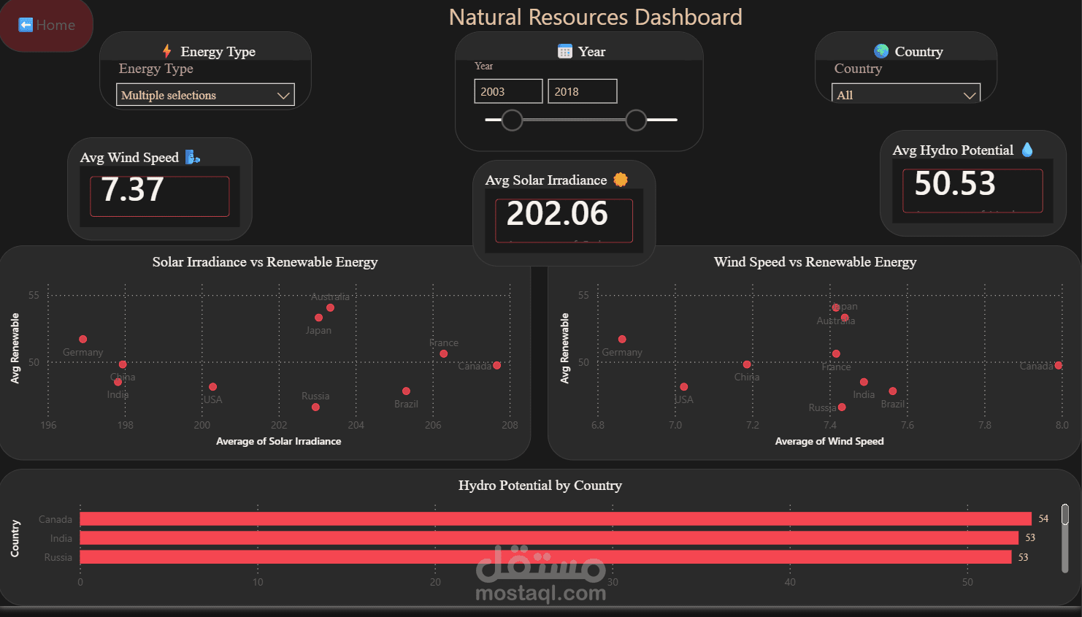
Task: Click the Germany point in Wind Speed scatter
Action: [x=622, y=340]
